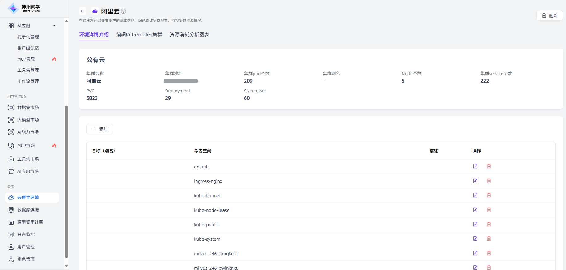Click the help question mark beside 阿里云 title
Screen dimensions: 566x270
pos(123,11)
